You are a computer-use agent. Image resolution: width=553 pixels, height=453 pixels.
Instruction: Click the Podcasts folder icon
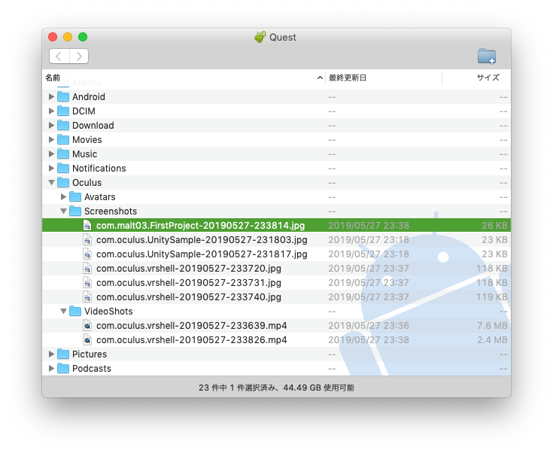[x=63, y=368]
